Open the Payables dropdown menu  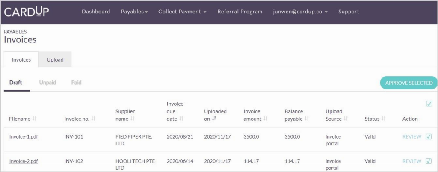(x=134, y=12)
